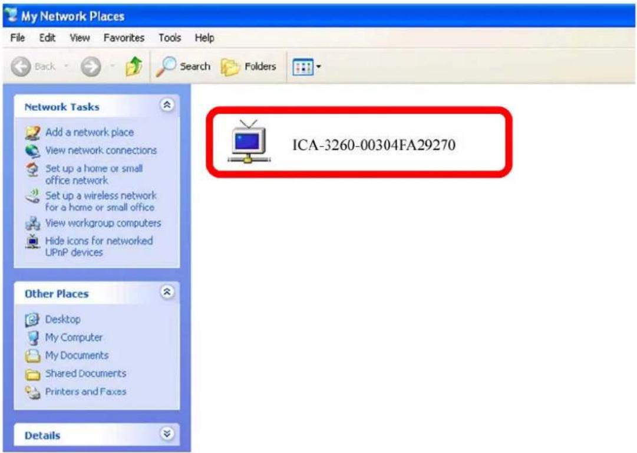Click the My Network Places title bar icon
637x453 pixels.
(12, 15)
